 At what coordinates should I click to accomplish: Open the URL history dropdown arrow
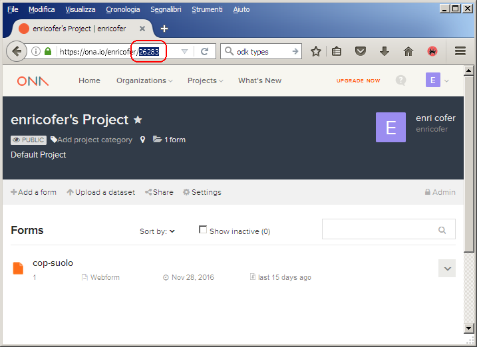[x=184, y=51]
